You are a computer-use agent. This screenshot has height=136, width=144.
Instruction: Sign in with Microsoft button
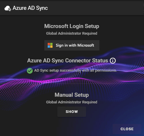point(72,45)
